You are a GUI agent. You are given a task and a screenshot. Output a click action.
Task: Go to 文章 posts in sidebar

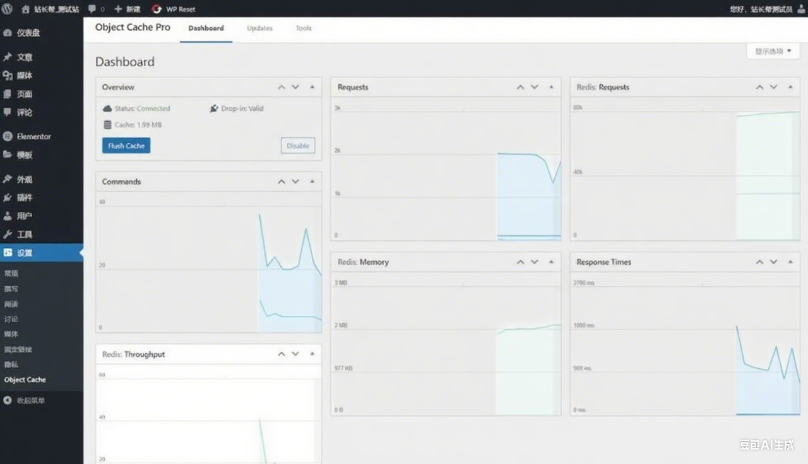(x=42, y=57)
